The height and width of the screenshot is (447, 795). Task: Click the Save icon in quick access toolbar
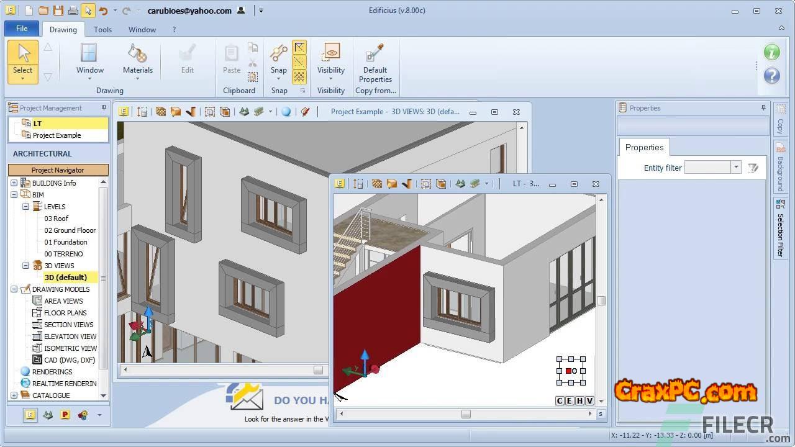(58, 11)
